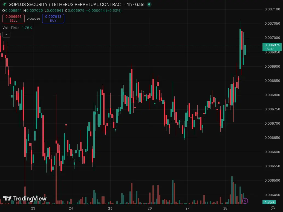Click the 0.007013 BUY button
Image resolution: width=283 pixels, height=212 pixels.
tap(53, 19)
